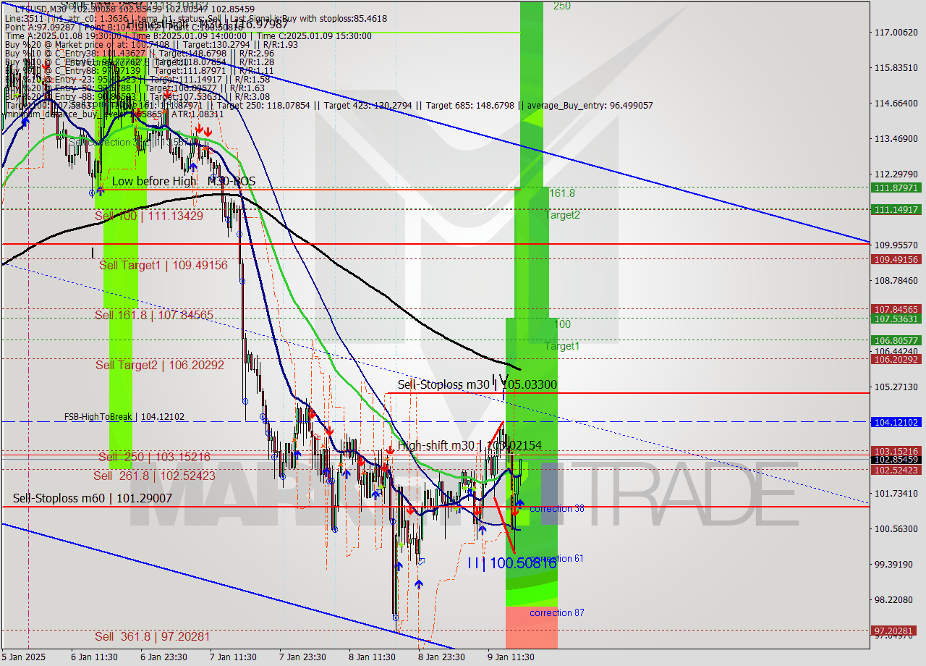926x666 pixels.
Task: Click the green 107.53631 price tag
Action: pyautogui.click(x=896, y=319)
